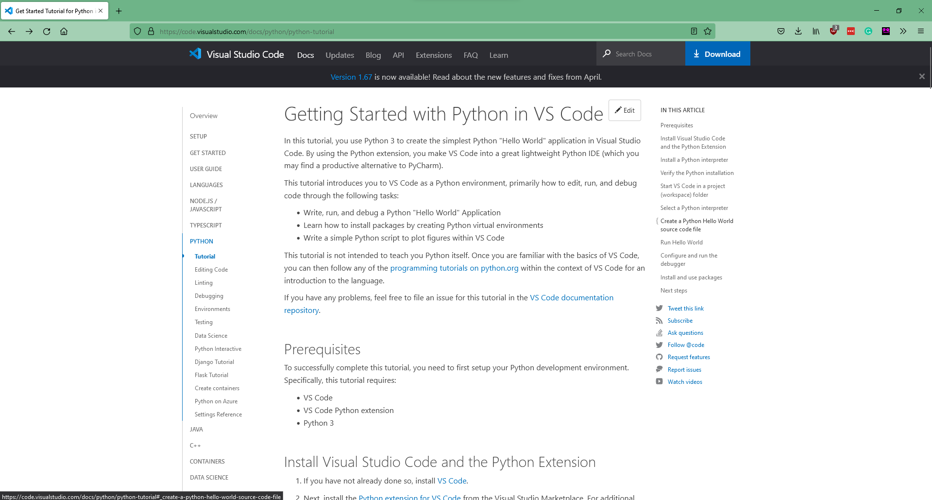Click the red password manager extension icon
This screenshot has width=932, height=500.
coord(851,32)
